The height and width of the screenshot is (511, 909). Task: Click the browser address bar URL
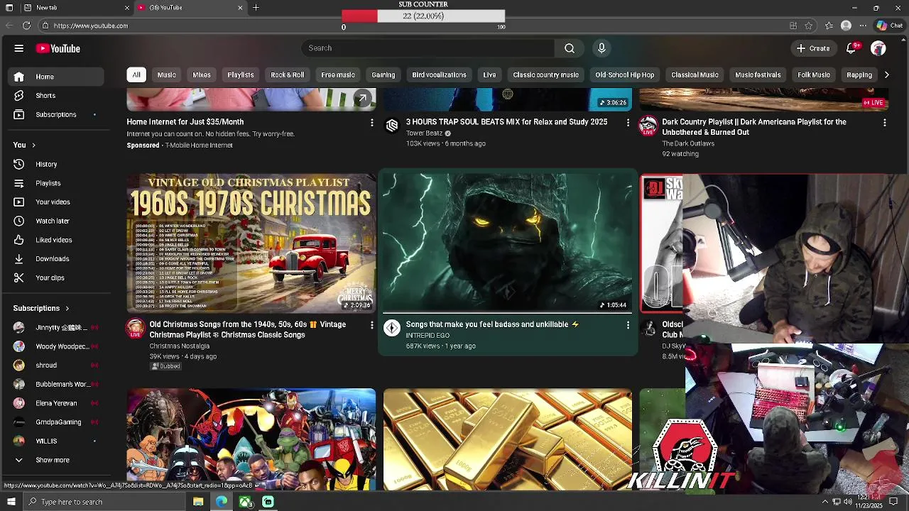(91, 26)
